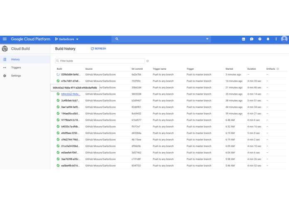This screenshot has height=205, width=289.
Task: Click success checkmark for build efe9fbee
Action: coord(58,133)
